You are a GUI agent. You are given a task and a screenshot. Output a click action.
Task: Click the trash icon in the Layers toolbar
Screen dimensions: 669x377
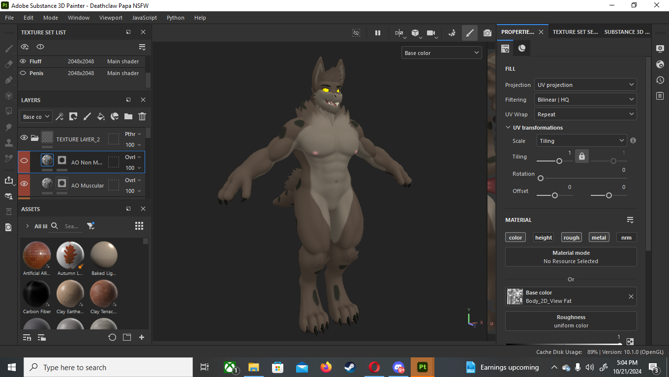tap(142, 116)
